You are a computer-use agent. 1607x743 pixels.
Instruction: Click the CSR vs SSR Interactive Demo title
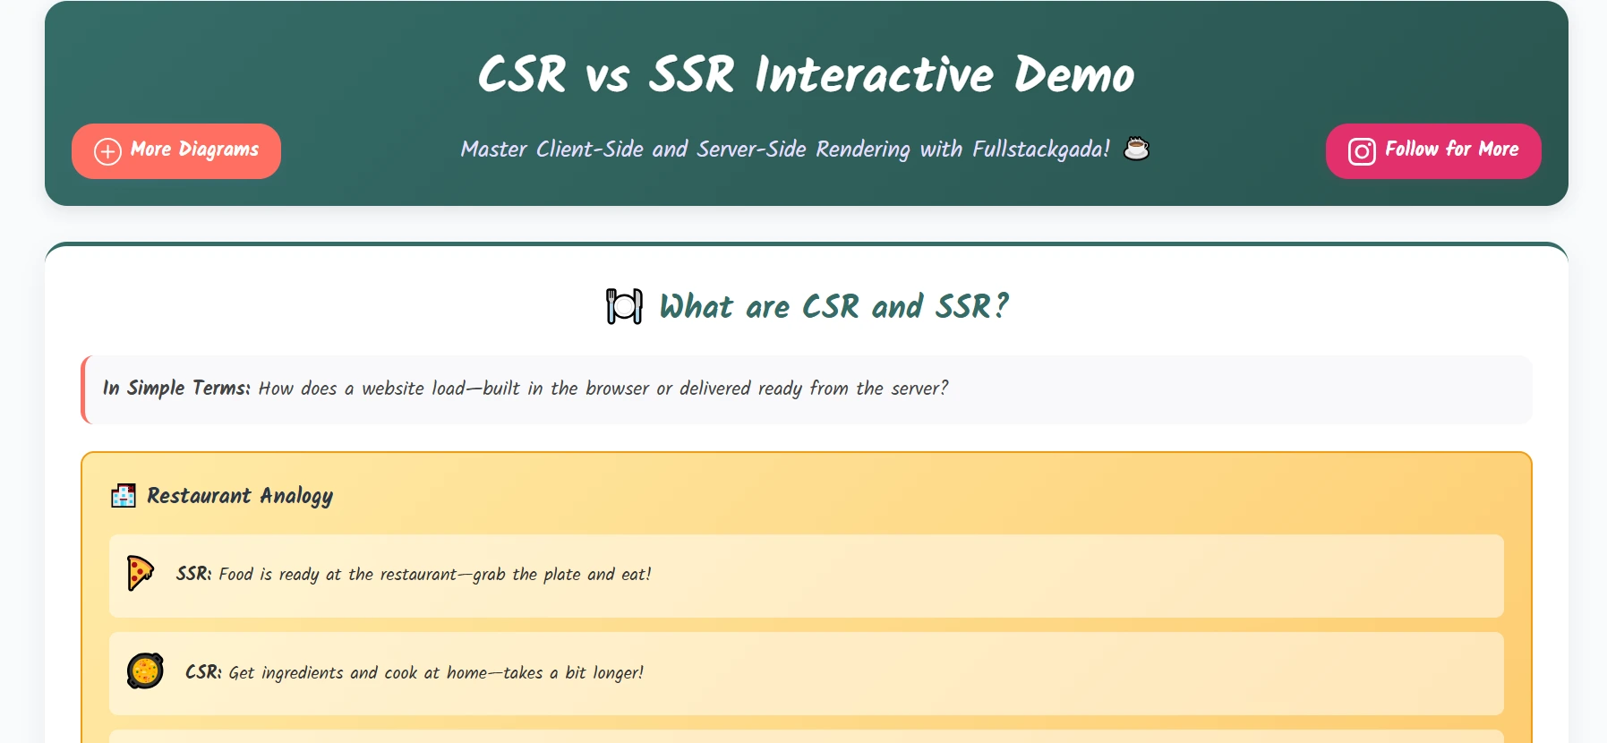[806, 74]
